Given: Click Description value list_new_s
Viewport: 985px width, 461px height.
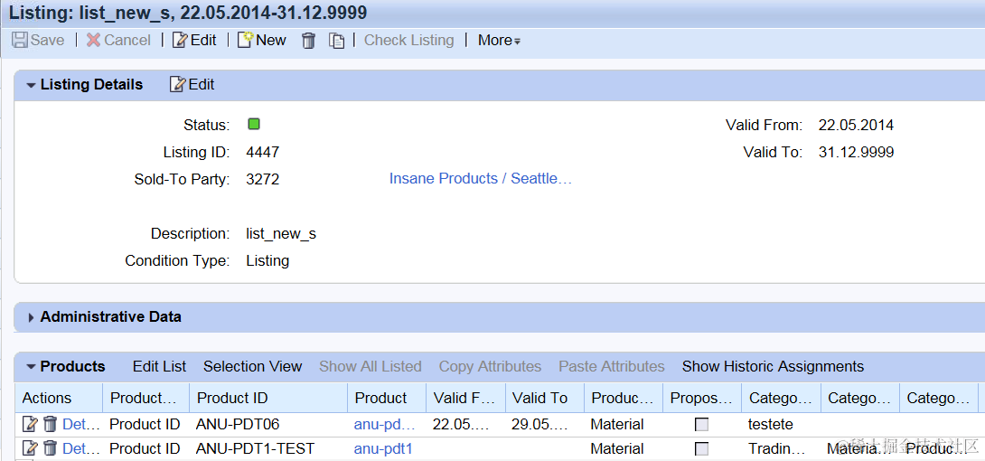Looking at the screenshot, I should coord(281,234).
